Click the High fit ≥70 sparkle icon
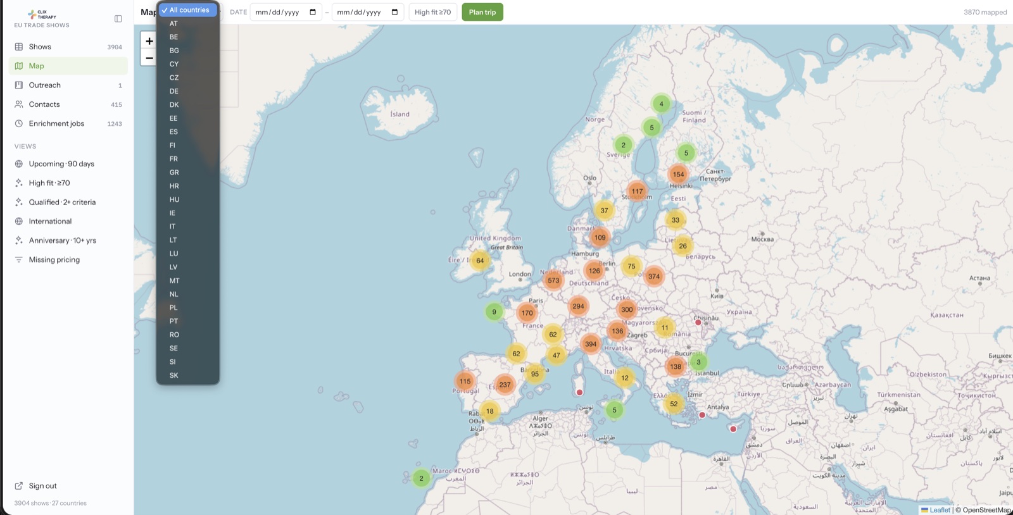 19,183
